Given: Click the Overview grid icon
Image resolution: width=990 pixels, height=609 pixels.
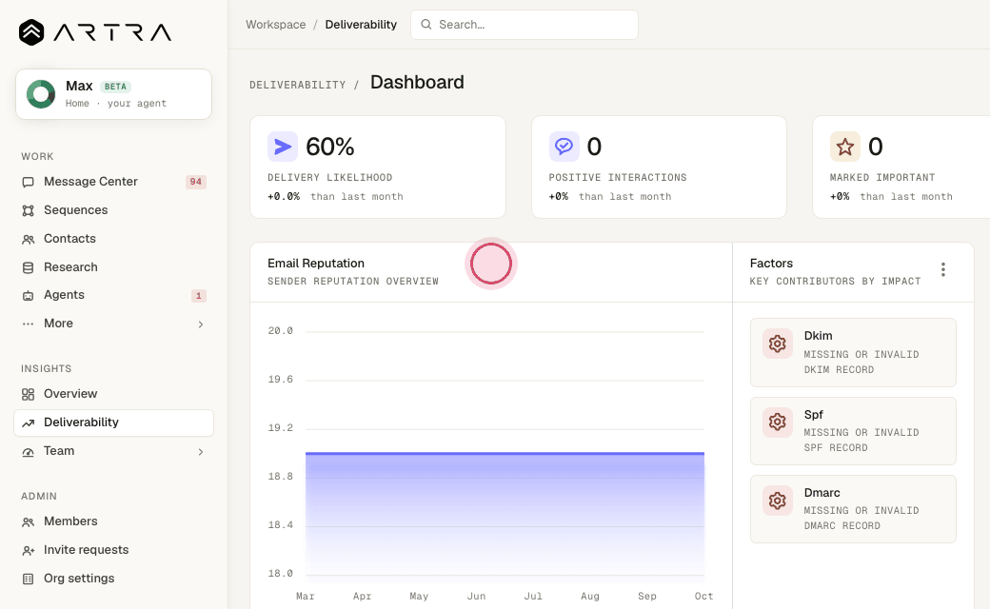Looking at the screenshot, I should click(28, 395).
